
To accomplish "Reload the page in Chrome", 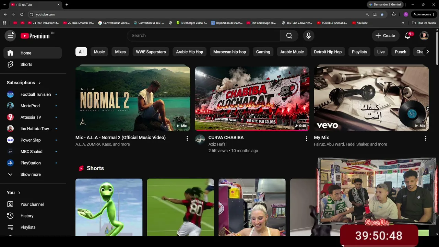I will pos(22,14).
